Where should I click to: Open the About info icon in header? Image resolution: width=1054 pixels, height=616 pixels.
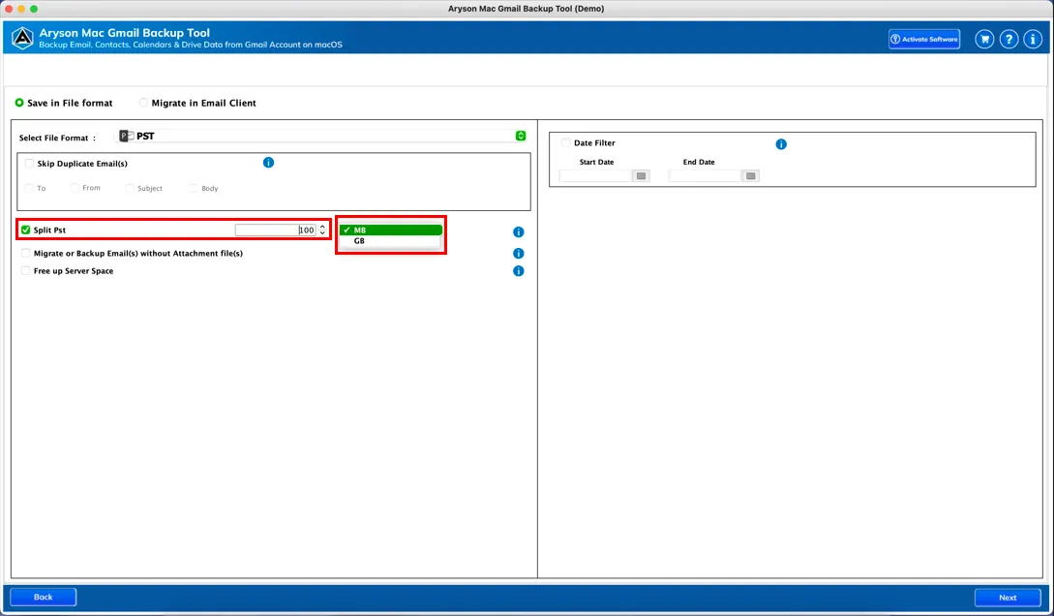click(1033, 39)
